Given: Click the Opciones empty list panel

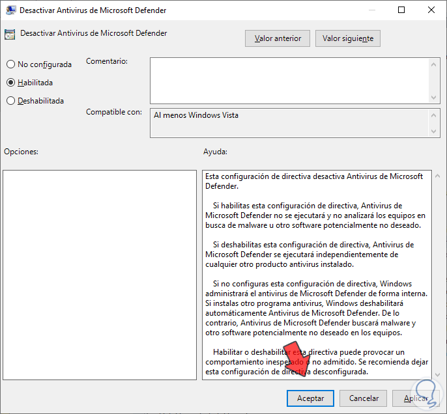Looking at the screenshot, I should click(x=100, y=275).
